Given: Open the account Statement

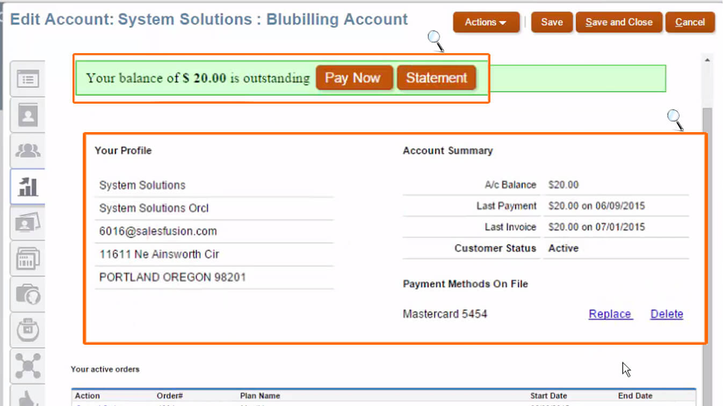Looking at the screenshot, I should 436,77.
